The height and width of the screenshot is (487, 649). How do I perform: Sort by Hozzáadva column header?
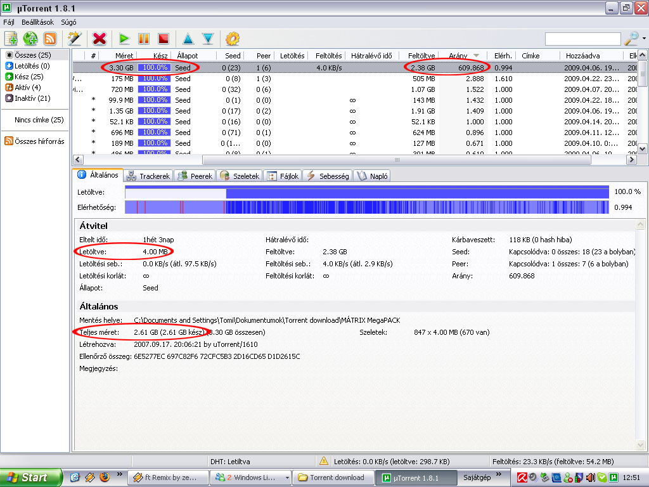pyautogui.click(x=591, y=56)
